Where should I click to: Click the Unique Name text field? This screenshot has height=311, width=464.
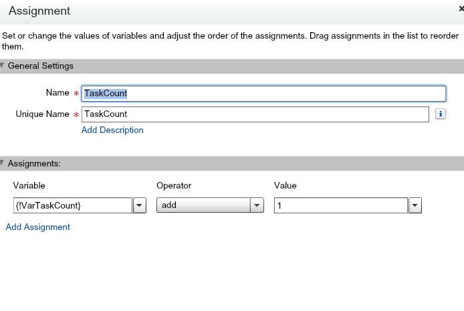[x=255, y=114]
